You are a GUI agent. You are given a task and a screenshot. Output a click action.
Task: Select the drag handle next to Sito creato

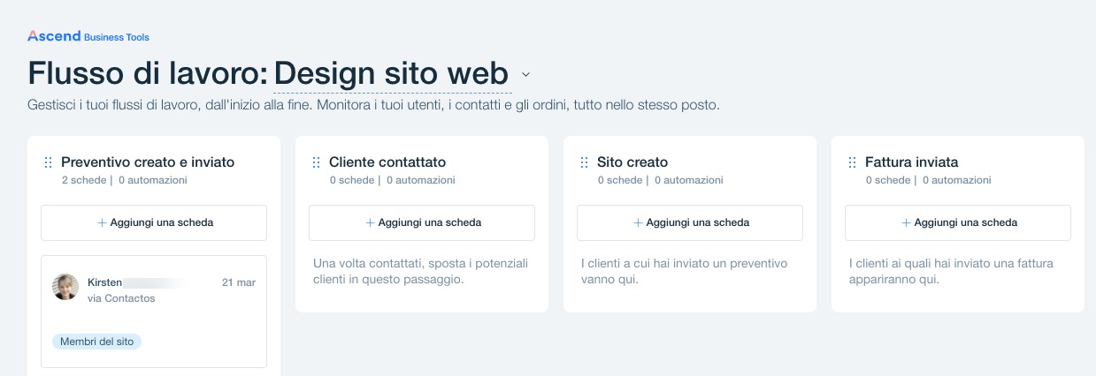(x=584, y=162)
